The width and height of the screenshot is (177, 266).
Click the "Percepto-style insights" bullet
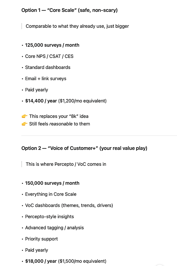50,217
